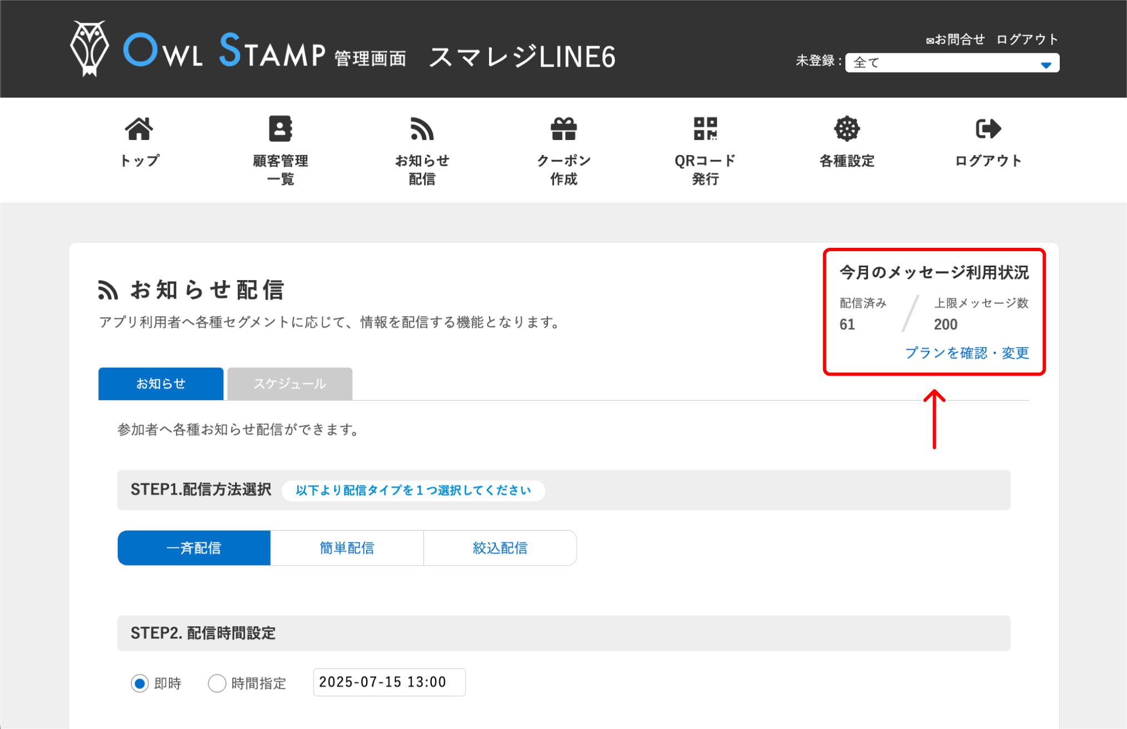Open the QRコード発行 QR icon
The width and height of the screenshot is (1127, 729).
pos(705,129)
